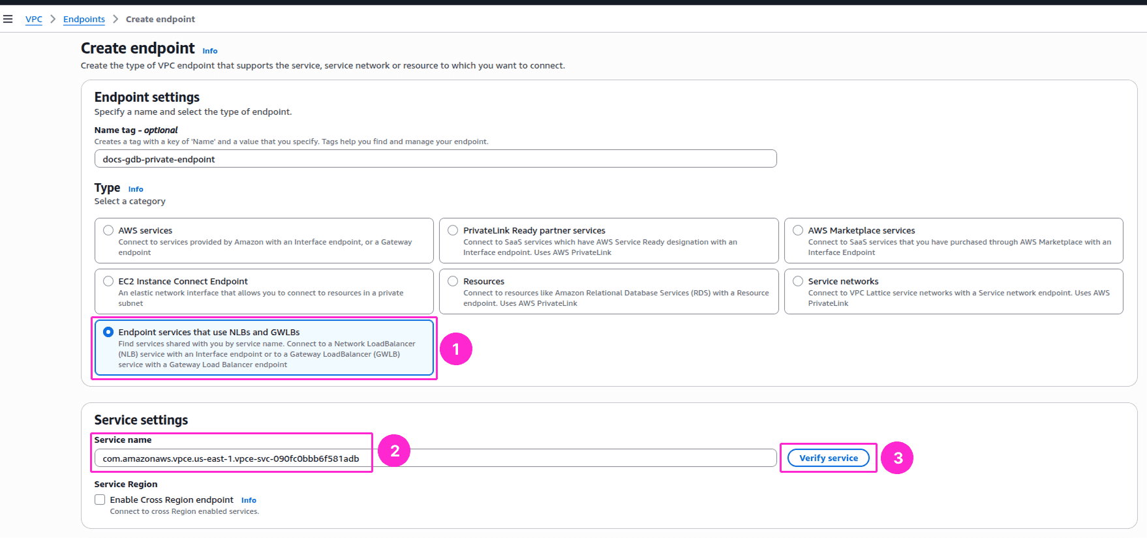The image size is (1147, 538).
Task: Select Resources endpoint type
Action: point(453,281)
